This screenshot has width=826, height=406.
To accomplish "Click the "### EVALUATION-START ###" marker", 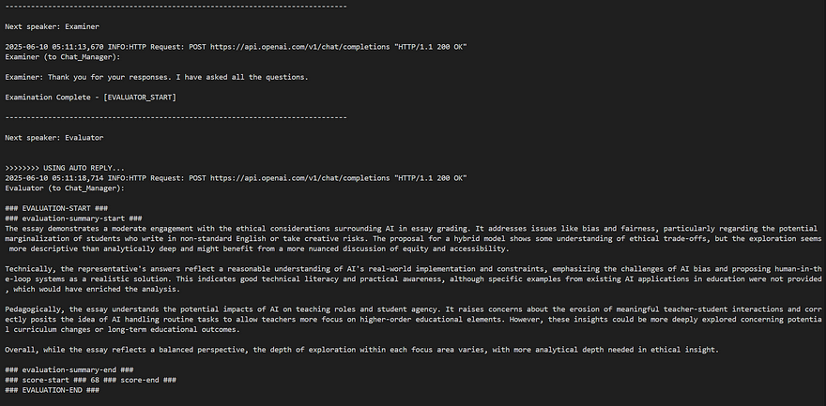I will click(x=55, y=207).
